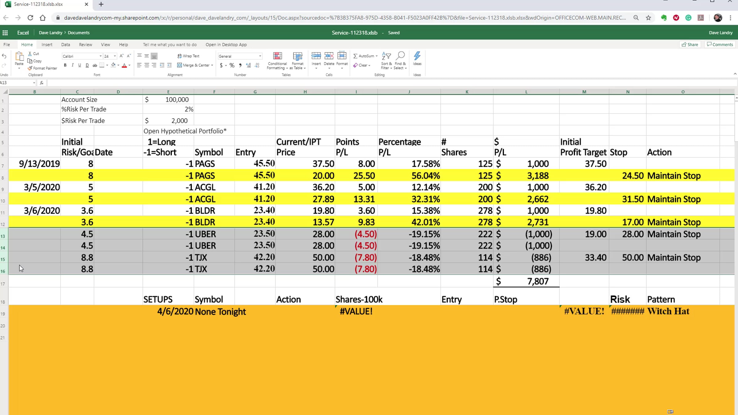738x415 pixels.
Task: Open the Review ribbon tab
Action: point(85,45)
